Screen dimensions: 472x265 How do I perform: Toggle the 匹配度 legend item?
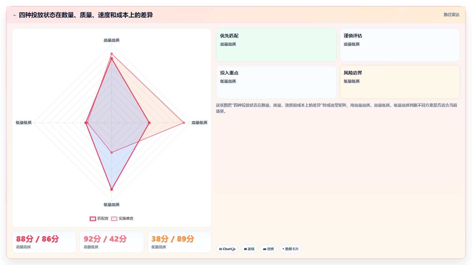coord(99,219)
